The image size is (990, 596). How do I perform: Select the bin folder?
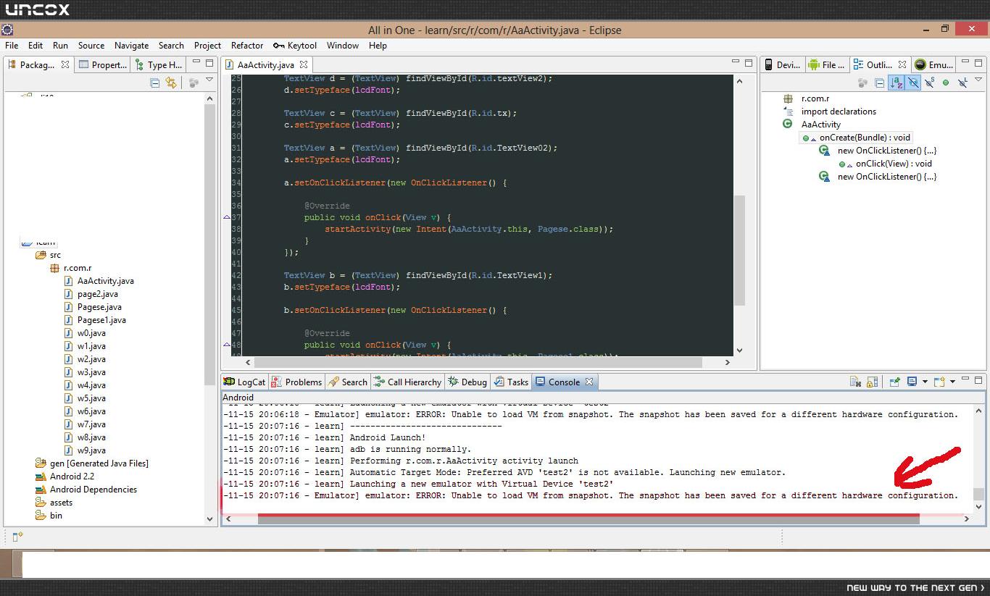(x=49, y=516)
